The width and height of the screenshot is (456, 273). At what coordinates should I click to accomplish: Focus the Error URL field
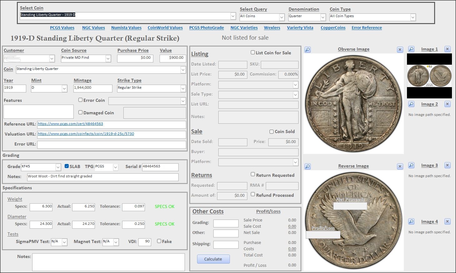(112, 145)
